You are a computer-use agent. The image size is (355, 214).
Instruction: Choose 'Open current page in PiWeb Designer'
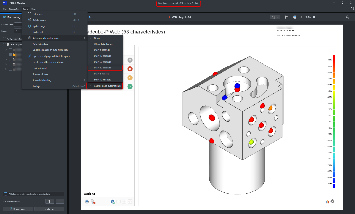pyautogui.click(x=51, y=56)
